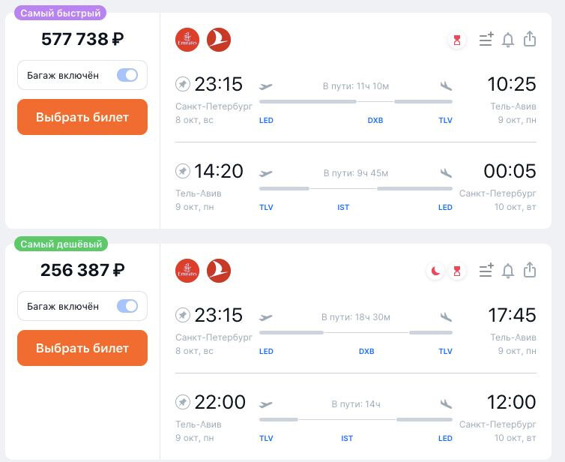Click the price alert bell on the fastest ticket

[507, 40]
